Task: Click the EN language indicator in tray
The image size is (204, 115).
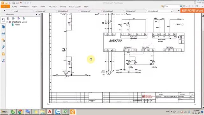Action: (167, 111)
